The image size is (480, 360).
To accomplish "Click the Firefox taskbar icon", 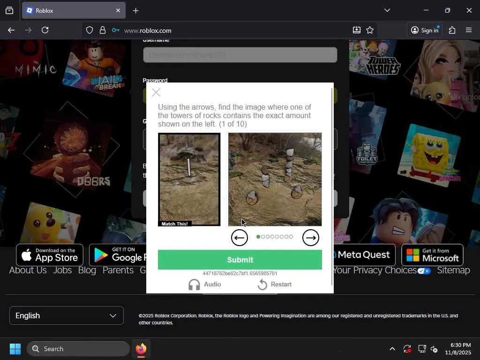I will tap(141, 349).
